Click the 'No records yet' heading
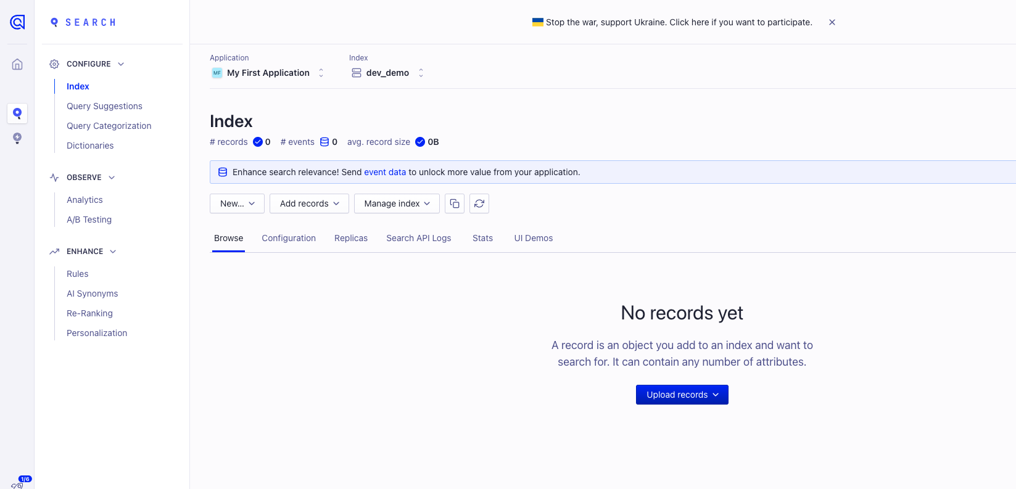 [682, 313]
